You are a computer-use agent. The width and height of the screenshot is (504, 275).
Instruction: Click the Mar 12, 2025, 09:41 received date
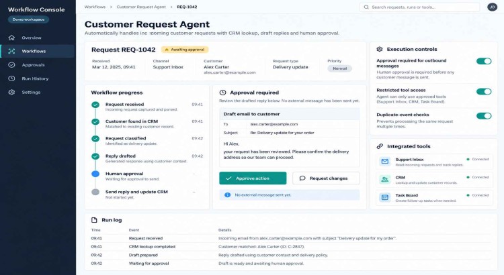point(114,67)
